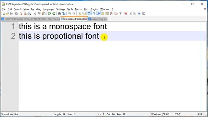Open Folder as Workspace icon
Viewport: 208px width, 117px height.
tap(116, 13)
